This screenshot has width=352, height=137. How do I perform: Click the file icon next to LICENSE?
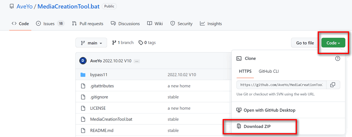click(x=83, y=108)
